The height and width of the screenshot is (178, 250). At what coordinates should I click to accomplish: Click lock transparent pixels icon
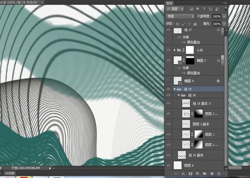[177, 24]
